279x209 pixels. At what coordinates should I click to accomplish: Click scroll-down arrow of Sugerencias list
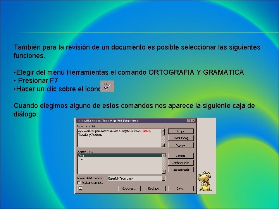(x=164, y=172)
